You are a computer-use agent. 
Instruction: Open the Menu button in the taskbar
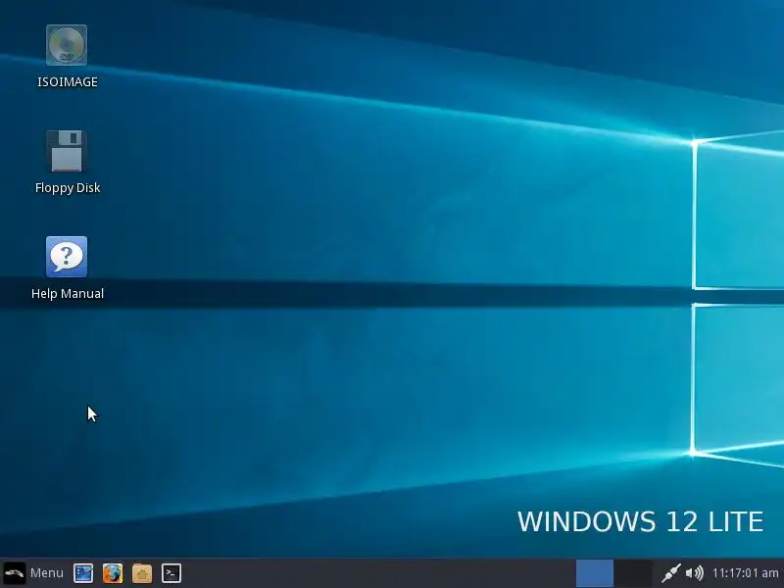click(x=34, y=573)
